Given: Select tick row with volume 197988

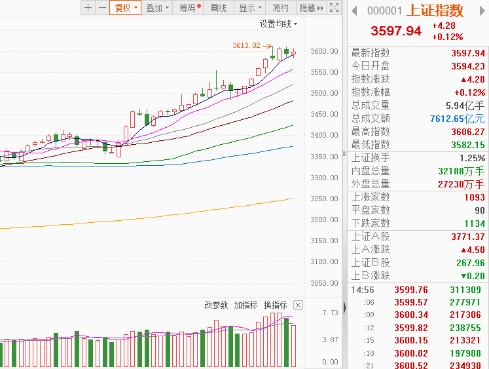Looking at the screenshot, I should pyautogui.click(x=416, y=353).
